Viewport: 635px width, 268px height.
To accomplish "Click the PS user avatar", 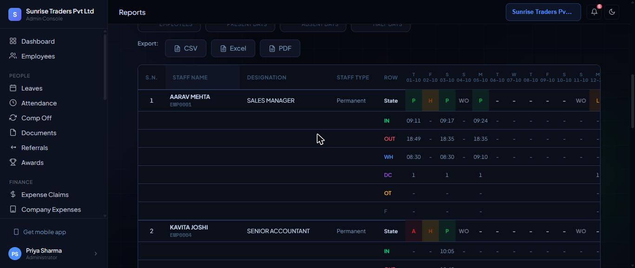I will 15,254.
